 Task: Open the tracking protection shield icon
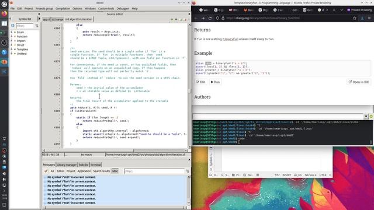coord(217,18)
